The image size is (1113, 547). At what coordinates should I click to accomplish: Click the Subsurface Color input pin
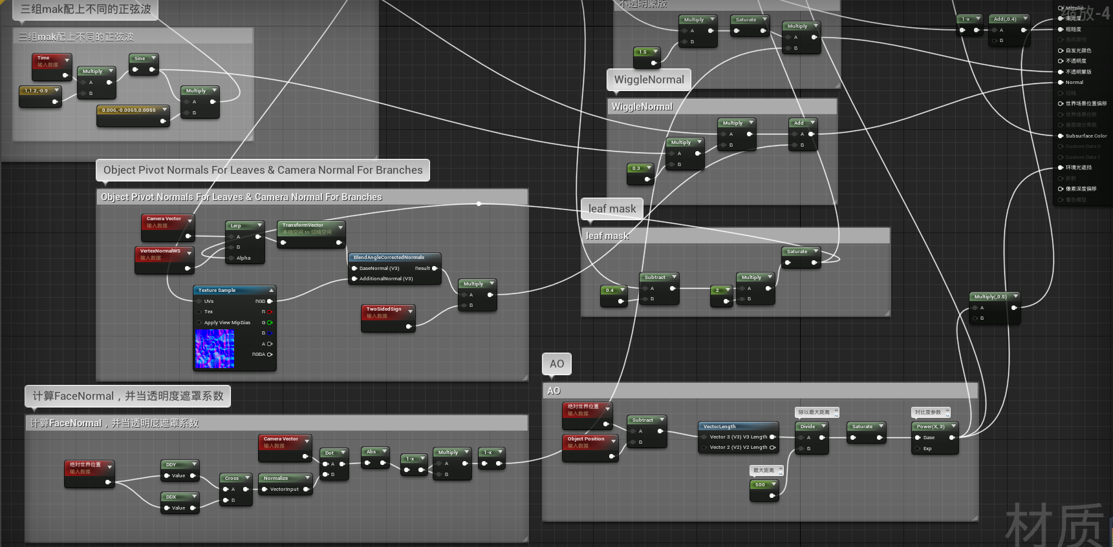tap(1061, 136)
